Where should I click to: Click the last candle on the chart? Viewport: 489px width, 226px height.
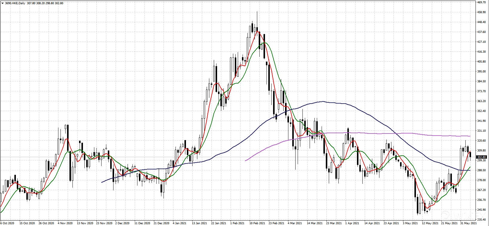pos(470,154)
